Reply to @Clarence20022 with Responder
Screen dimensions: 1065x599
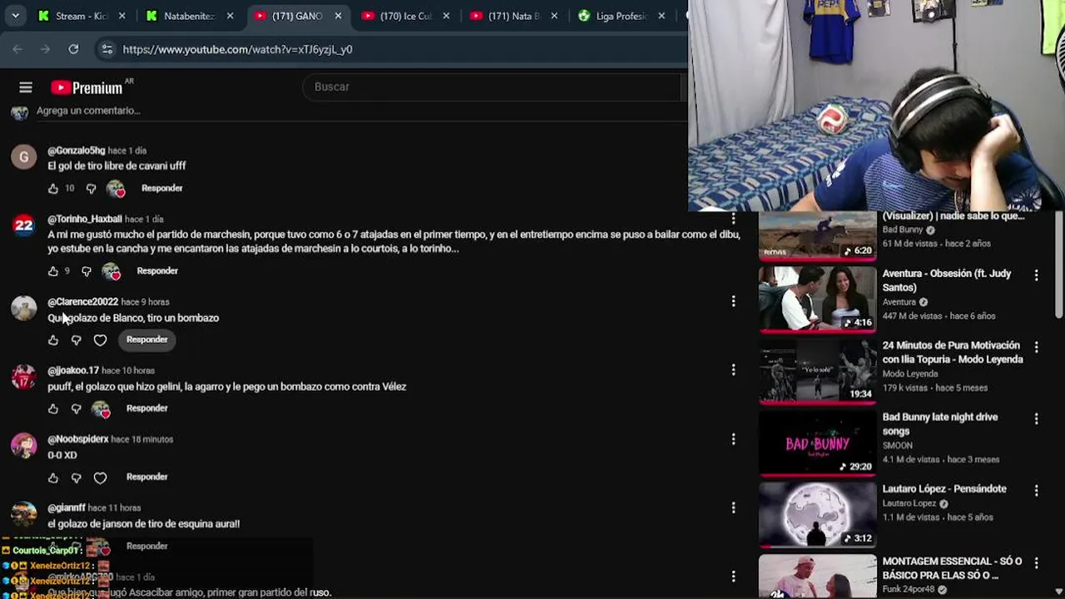[x=147, y=339]
